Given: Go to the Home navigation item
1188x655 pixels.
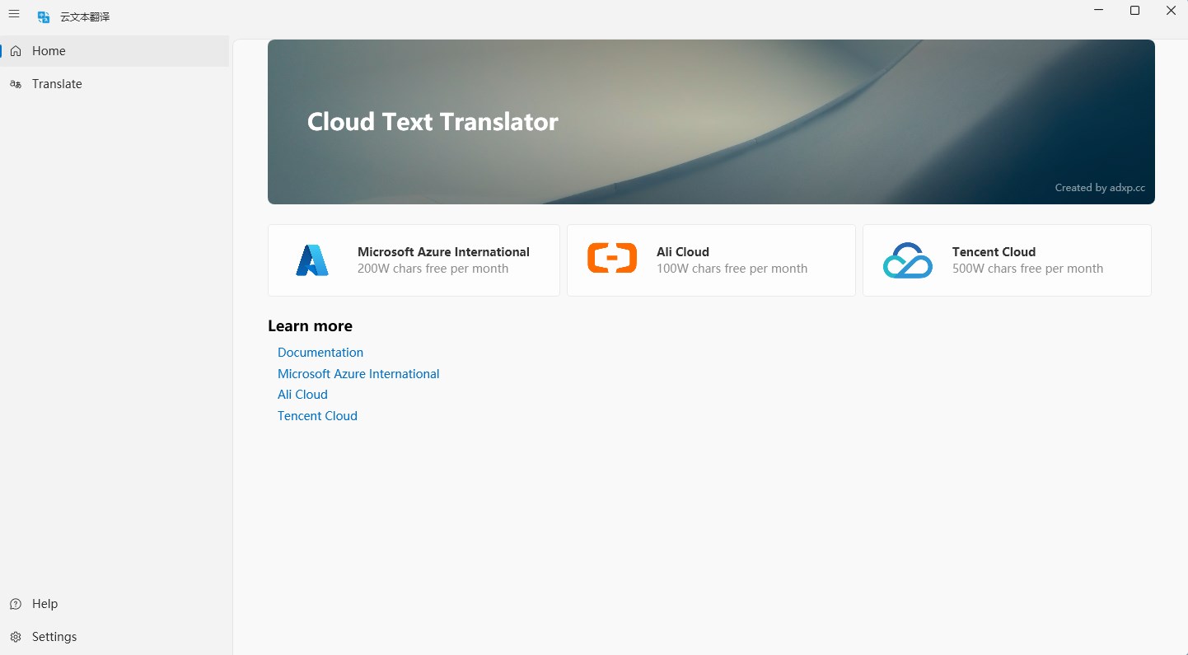Looking at the screenshot, I should pos(115,51).
